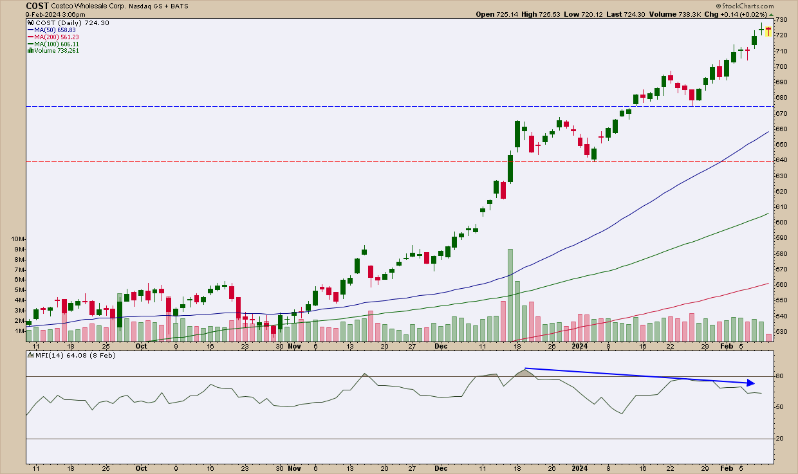Click the COST ticker symbol heading
798x474 pixels.
tap(37, 5)
